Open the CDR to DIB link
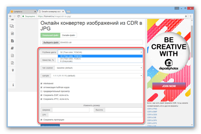The image size is (201, 134). pos(152,117)
